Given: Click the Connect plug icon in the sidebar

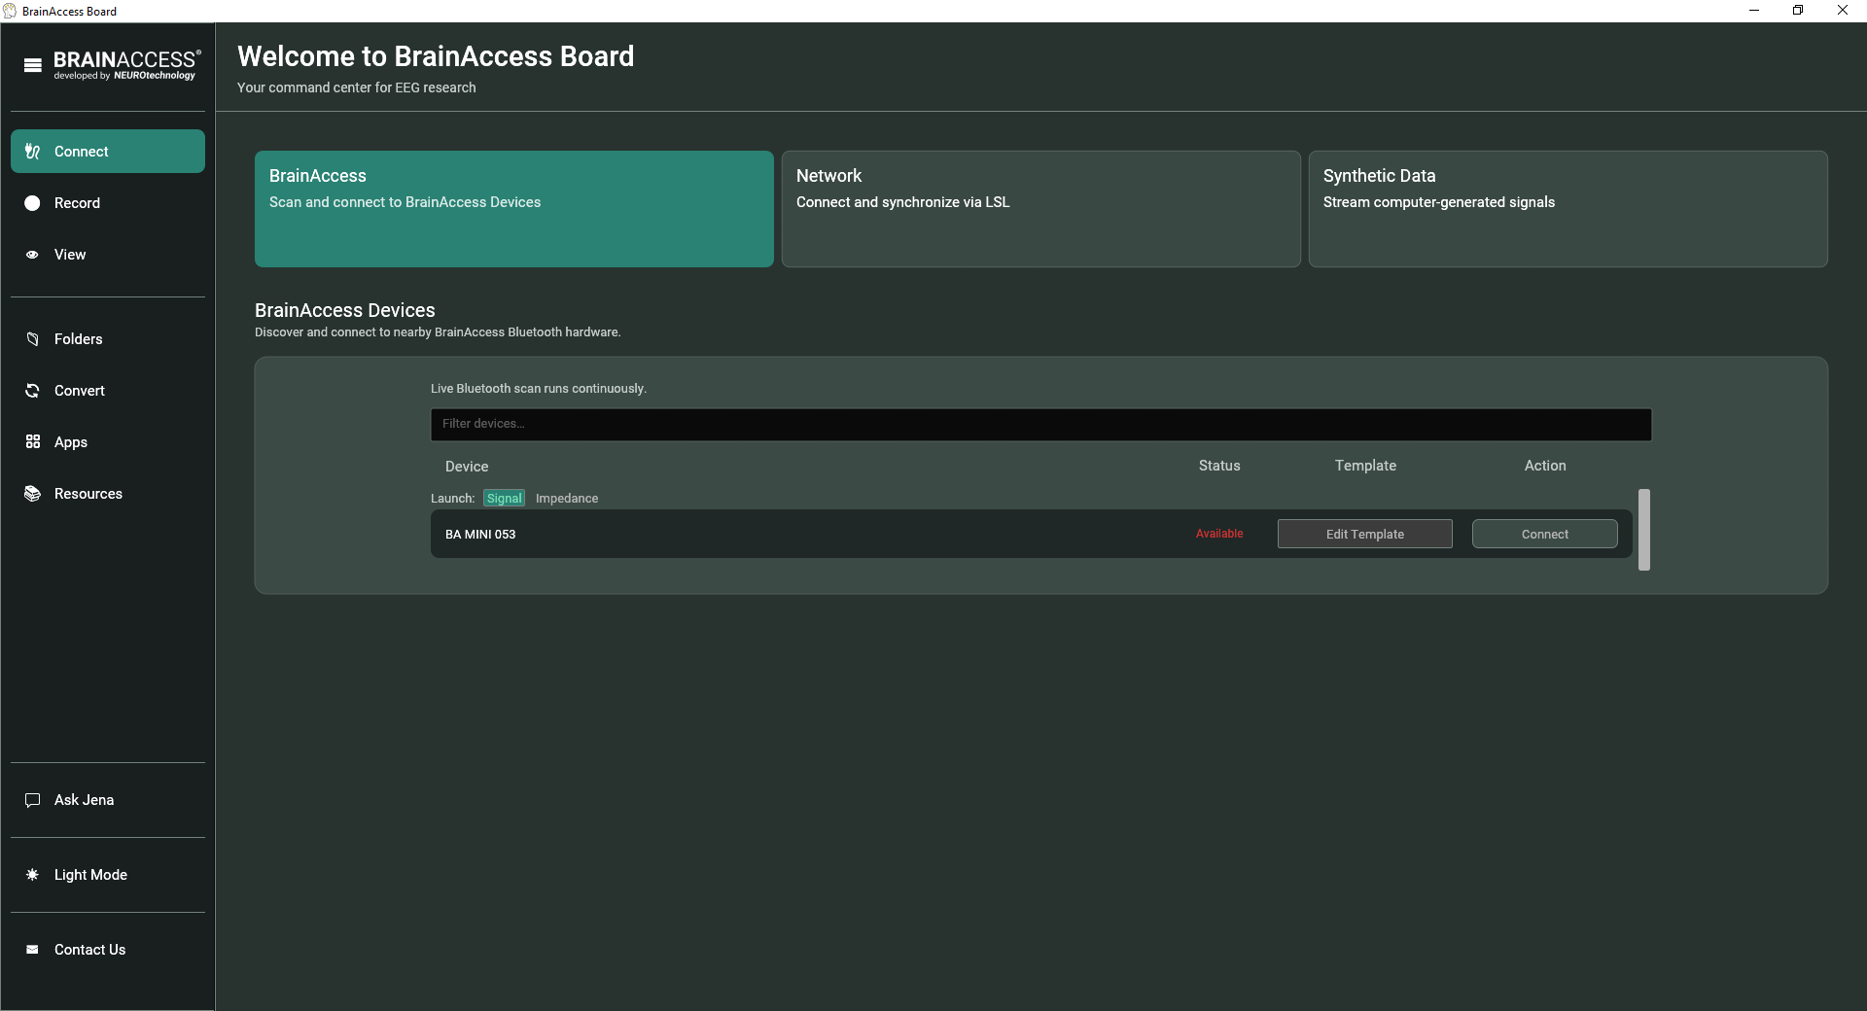Looking at the screenshot, I should coord(32,152).
